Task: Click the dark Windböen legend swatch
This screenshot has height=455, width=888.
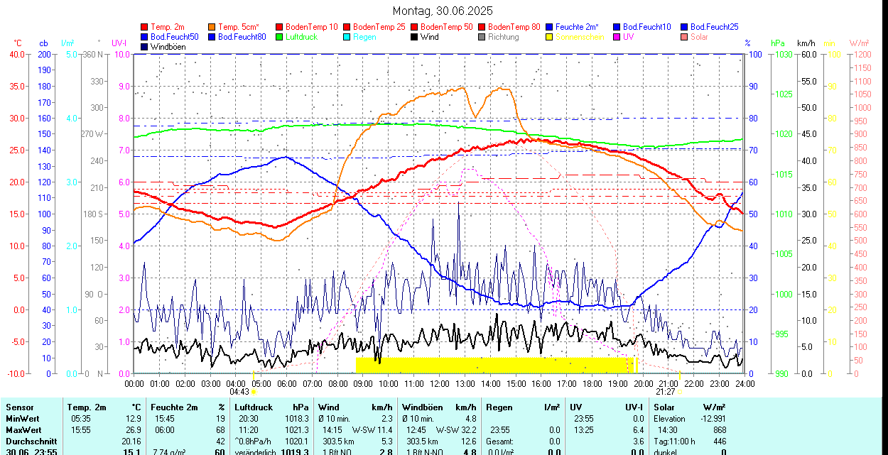Action: [144, 47]
